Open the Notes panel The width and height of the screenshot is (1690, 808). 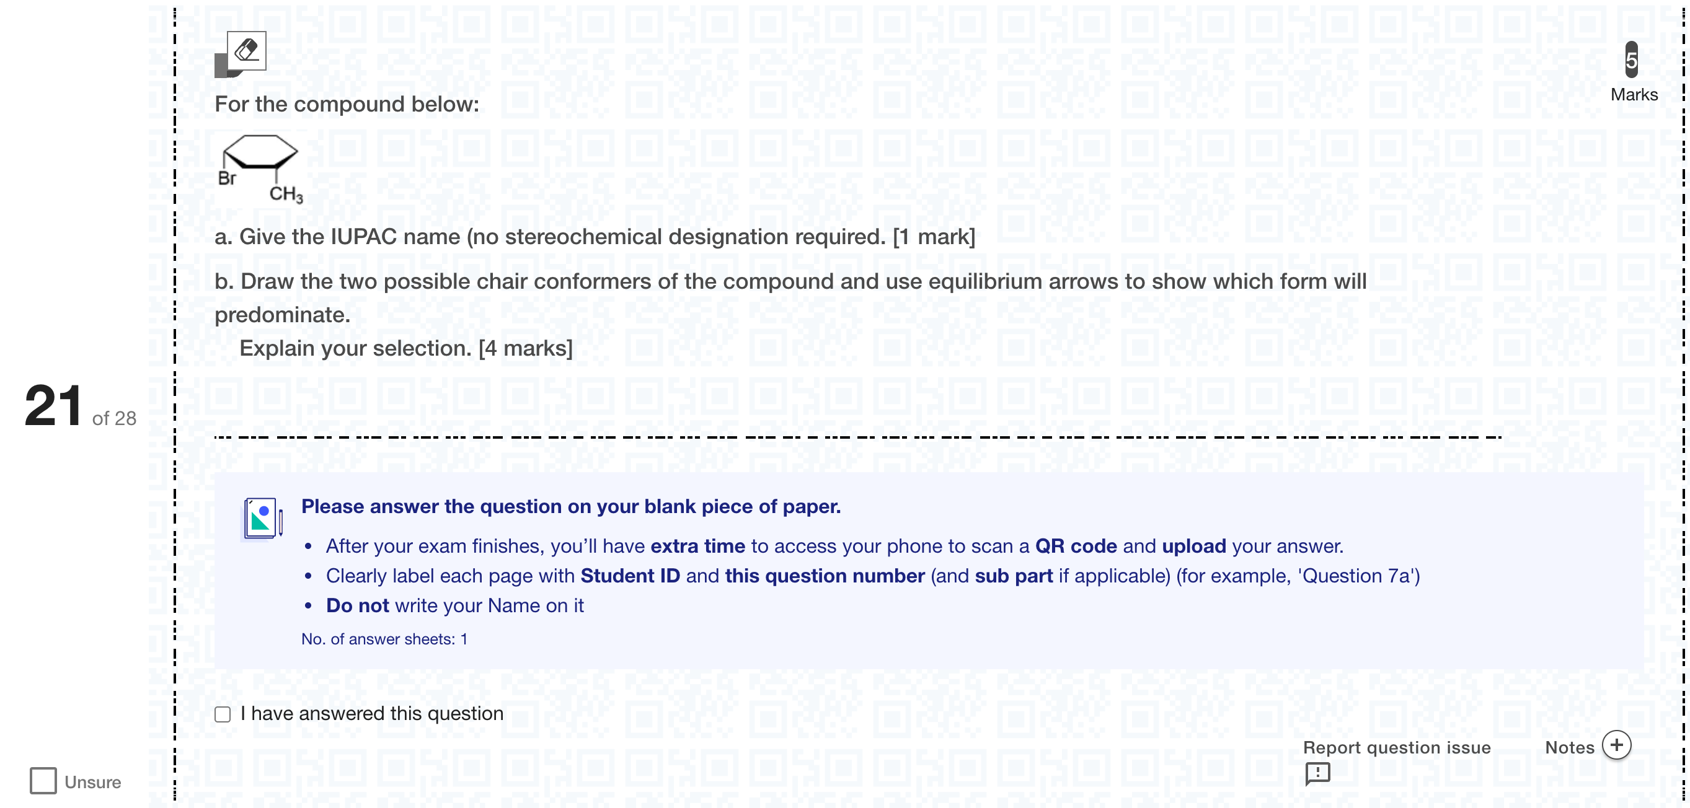[1569, 748]
